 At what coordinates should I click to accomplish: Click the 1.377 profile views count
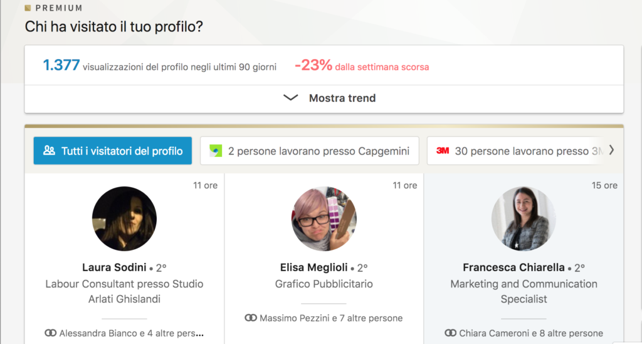click(x=61, y=65)
